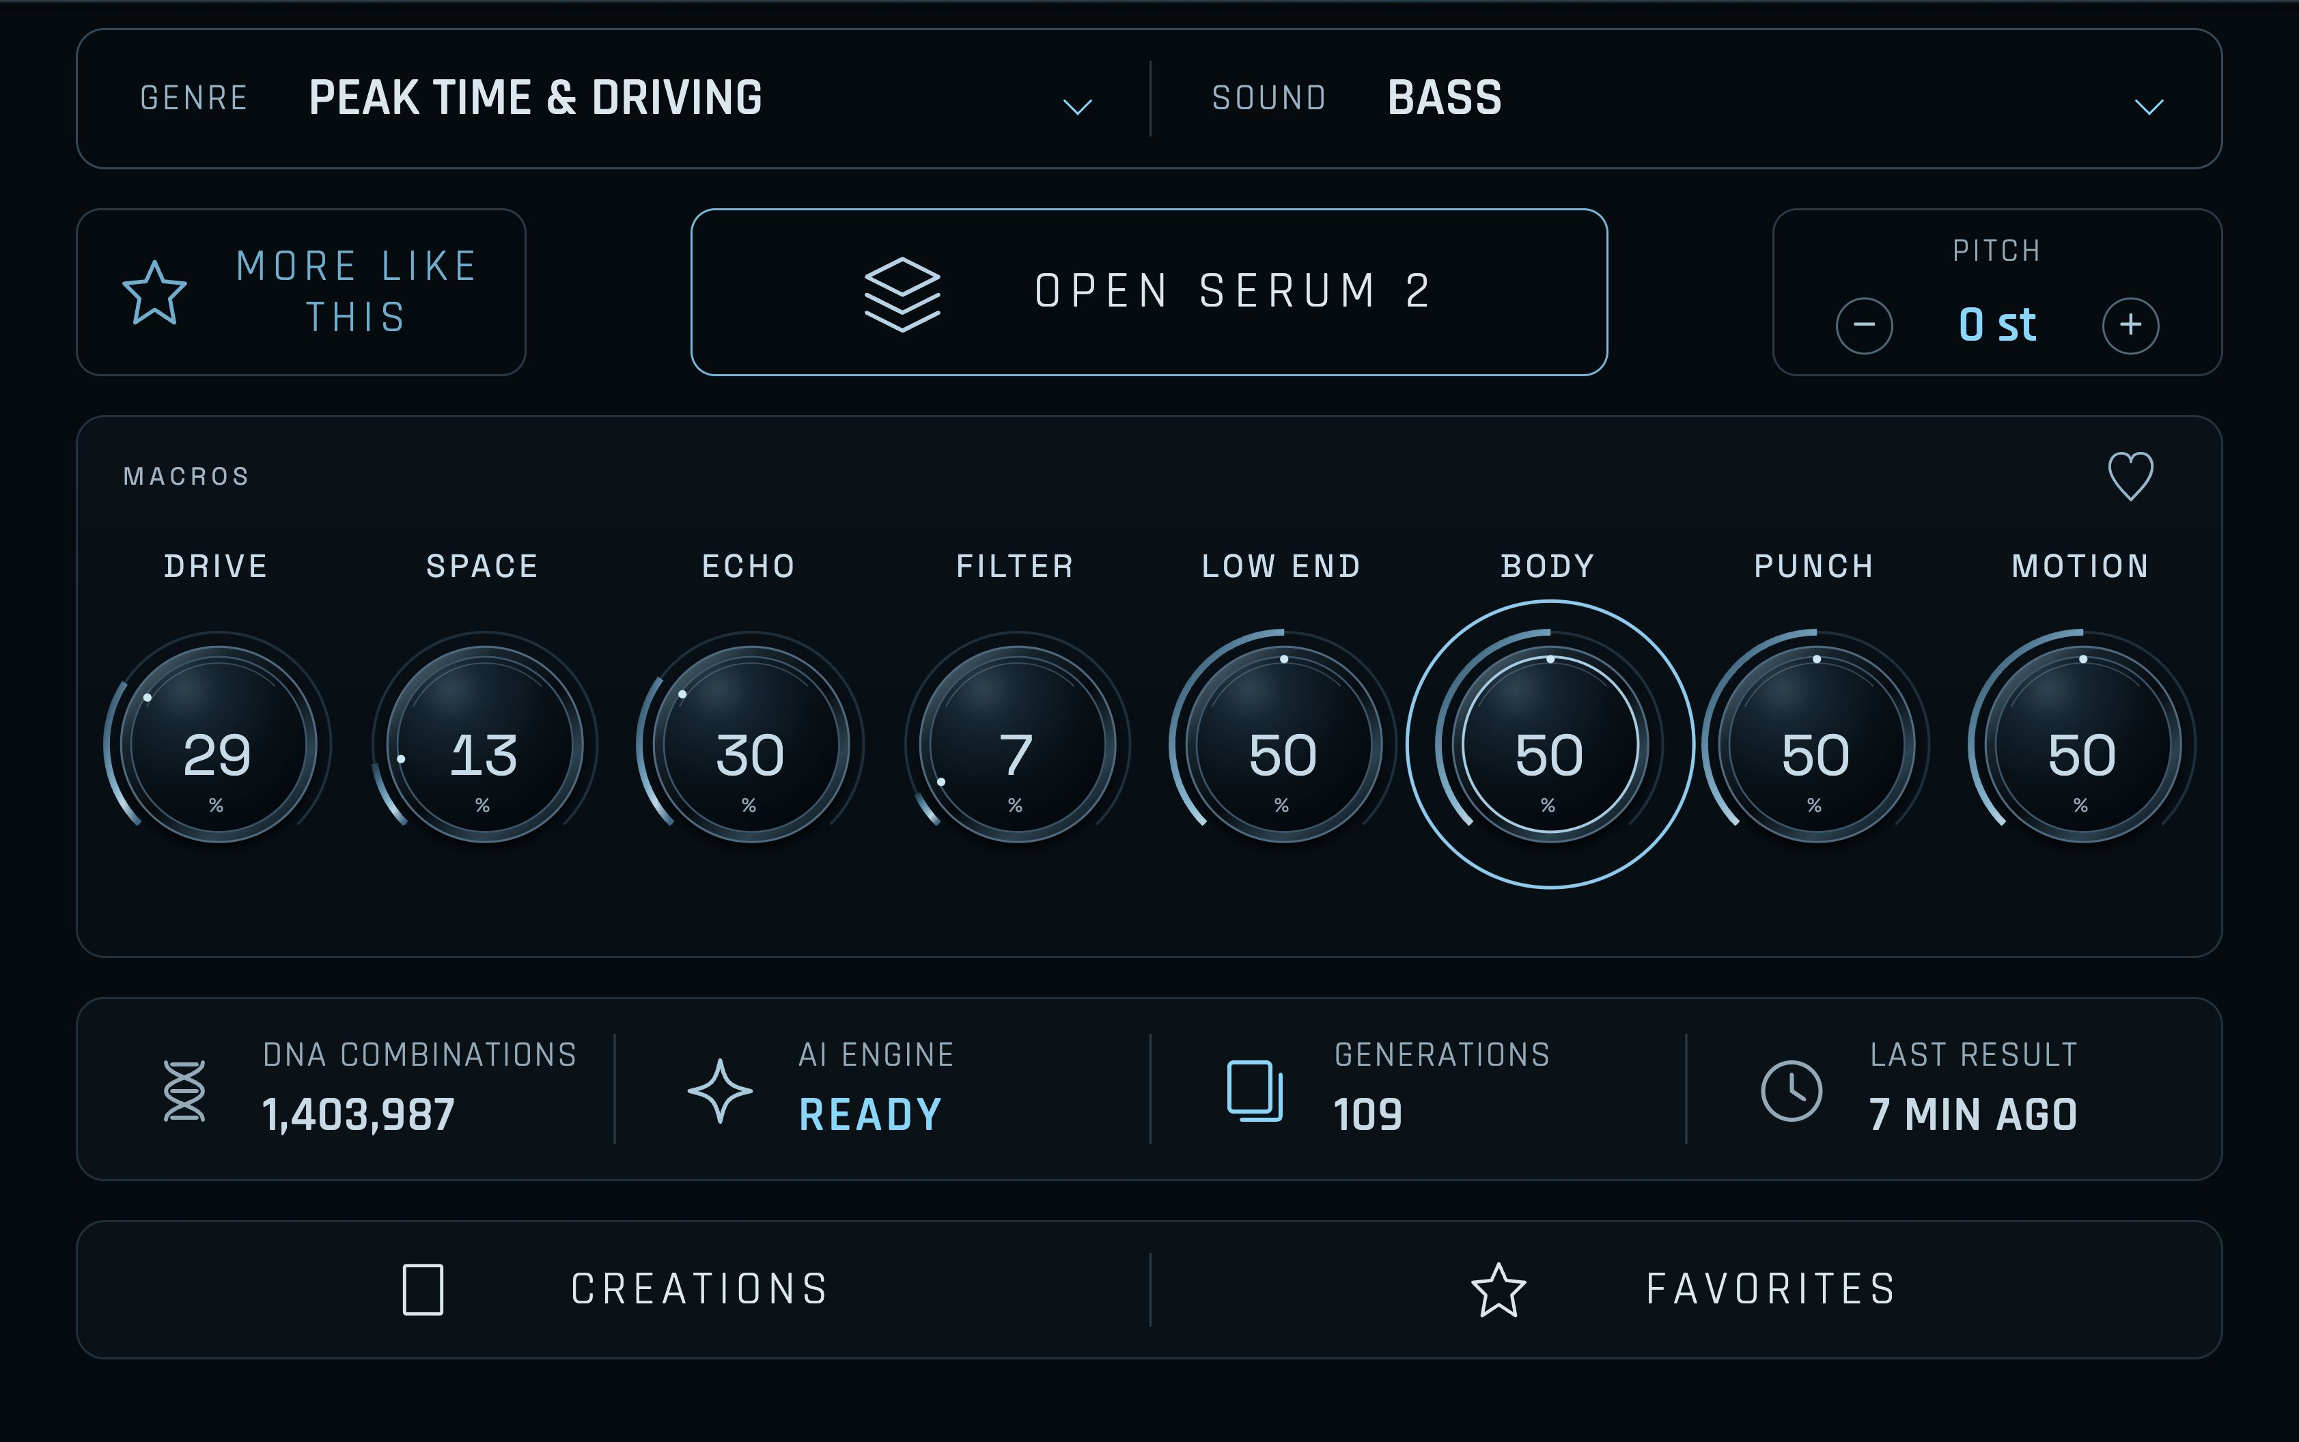
Task: Click the Creations square icon
Action: coord(423,1290)
